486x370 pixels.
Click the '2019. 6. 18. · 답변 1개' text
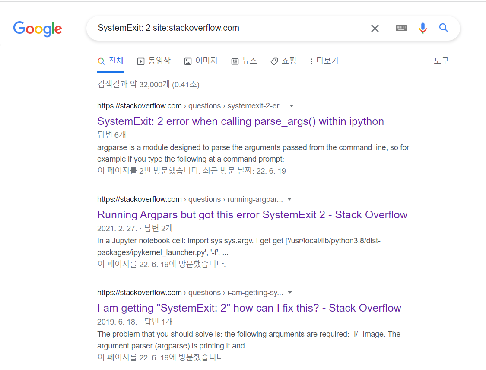[x=135, y=322]
